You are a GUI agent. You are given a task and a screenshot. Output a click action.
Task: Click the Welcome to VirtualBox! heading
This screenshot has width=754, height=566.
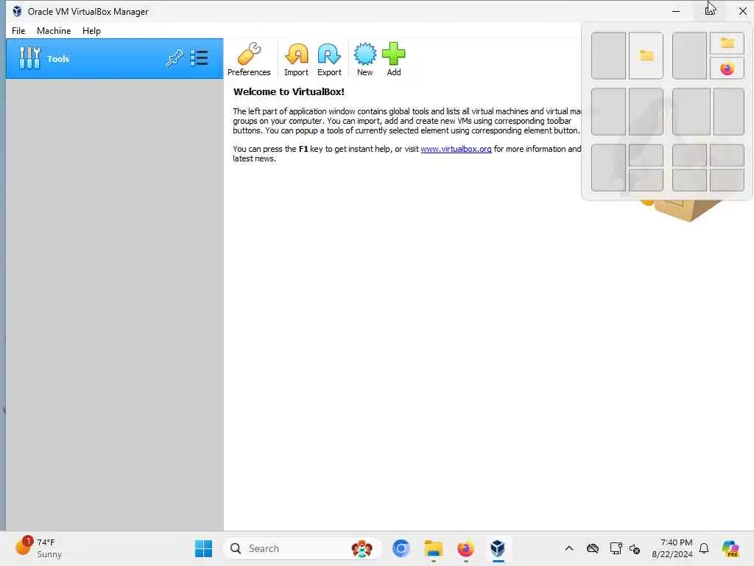point(289,91)
